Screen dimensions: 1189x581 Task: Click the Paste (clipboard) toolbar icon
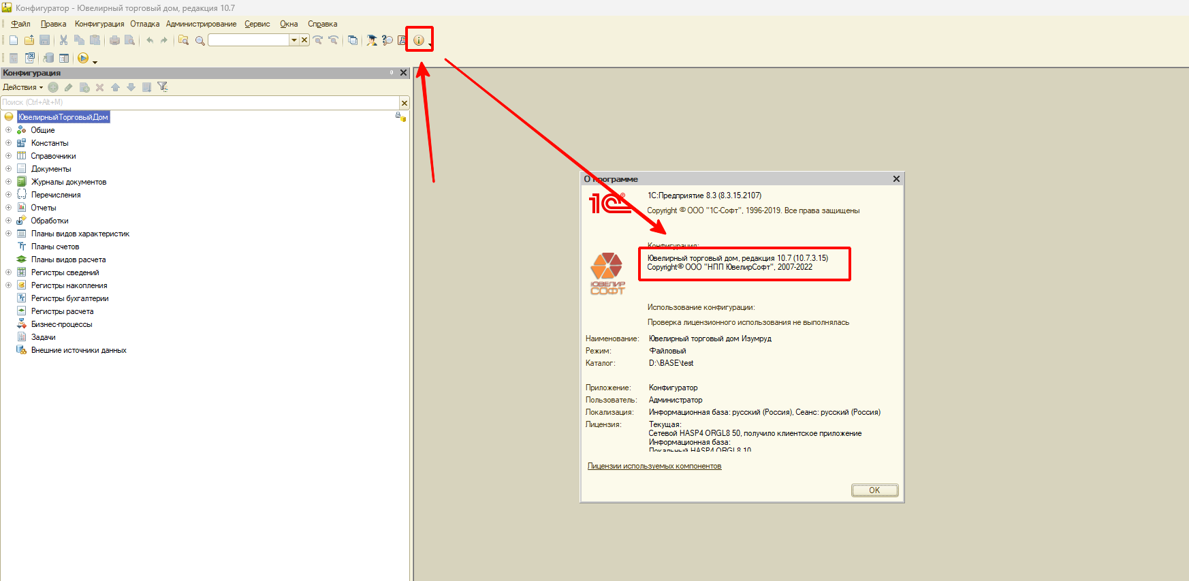(95, 40)
